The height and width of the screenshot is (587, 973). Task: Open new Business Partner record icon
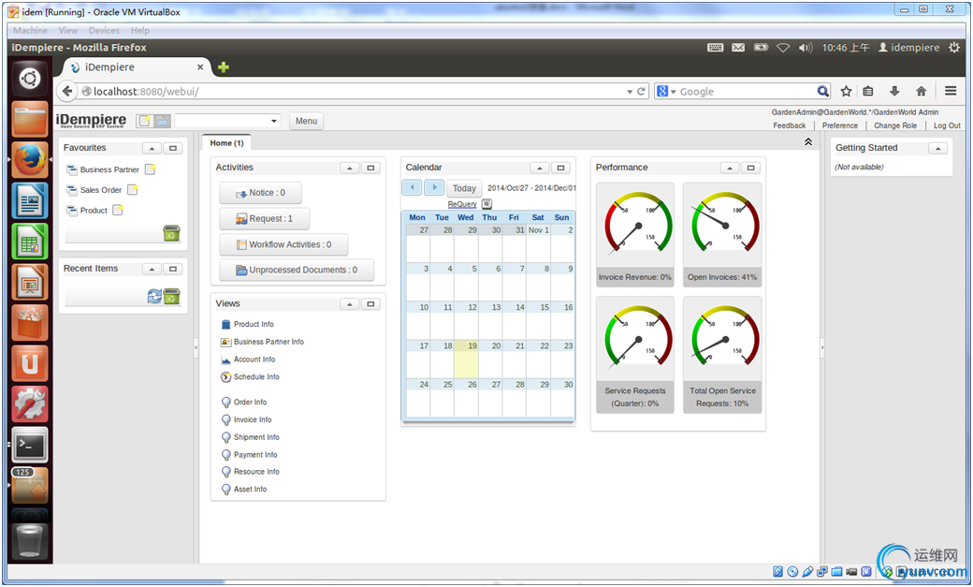(x=150, y=169)
